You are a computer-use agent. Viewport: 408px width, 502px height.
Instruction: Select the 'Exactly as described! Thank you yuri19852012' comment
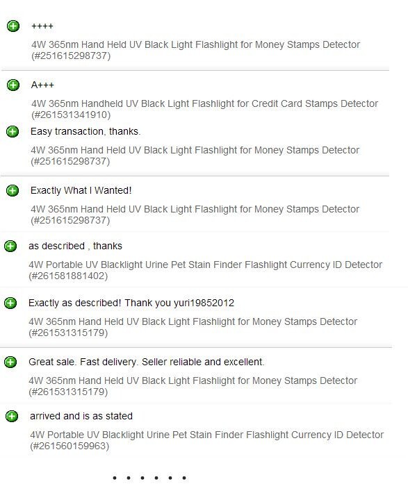tap(131, 303)
